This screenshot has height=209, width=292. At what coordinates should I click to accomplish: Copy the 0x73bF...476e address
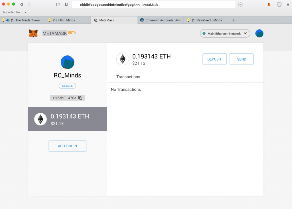coord(80,98)
